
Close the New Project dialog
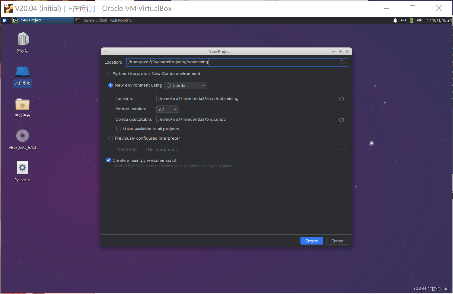[347, 51]
